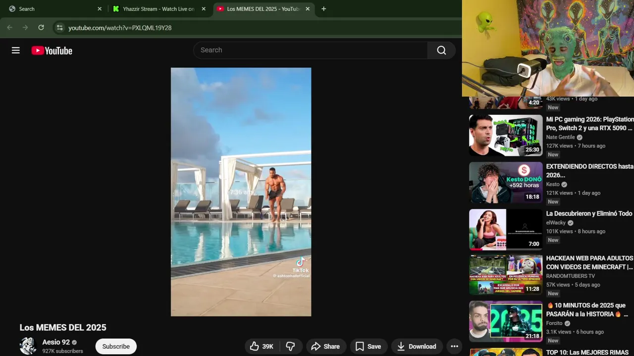Share the video
This screenshot has height=356, width=634.
click(325, 347)
